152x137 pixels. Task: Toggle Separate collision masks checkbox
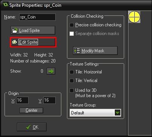point(71,33)
